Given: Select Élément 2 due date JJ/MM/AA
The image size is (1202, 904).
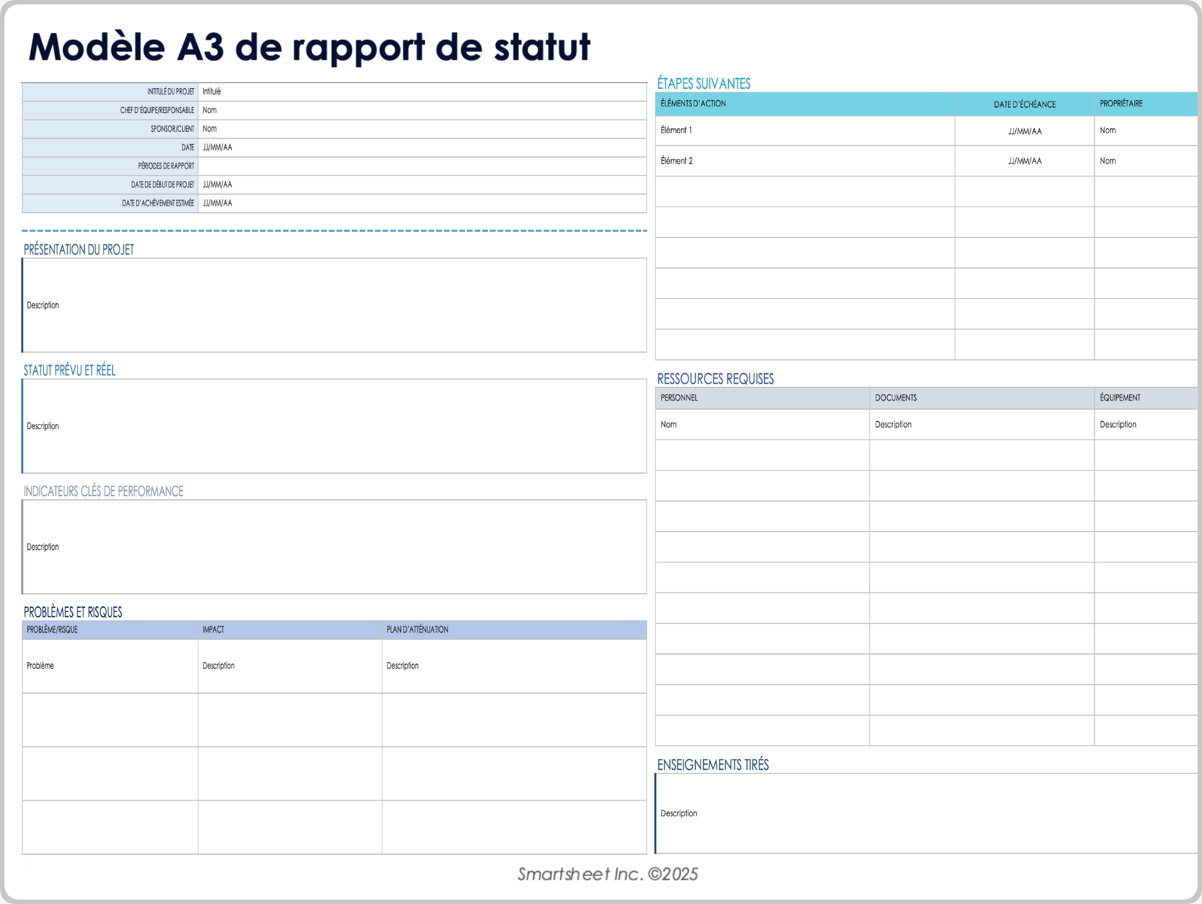Looking at the screenshot, I should (x=1024, y=160).
